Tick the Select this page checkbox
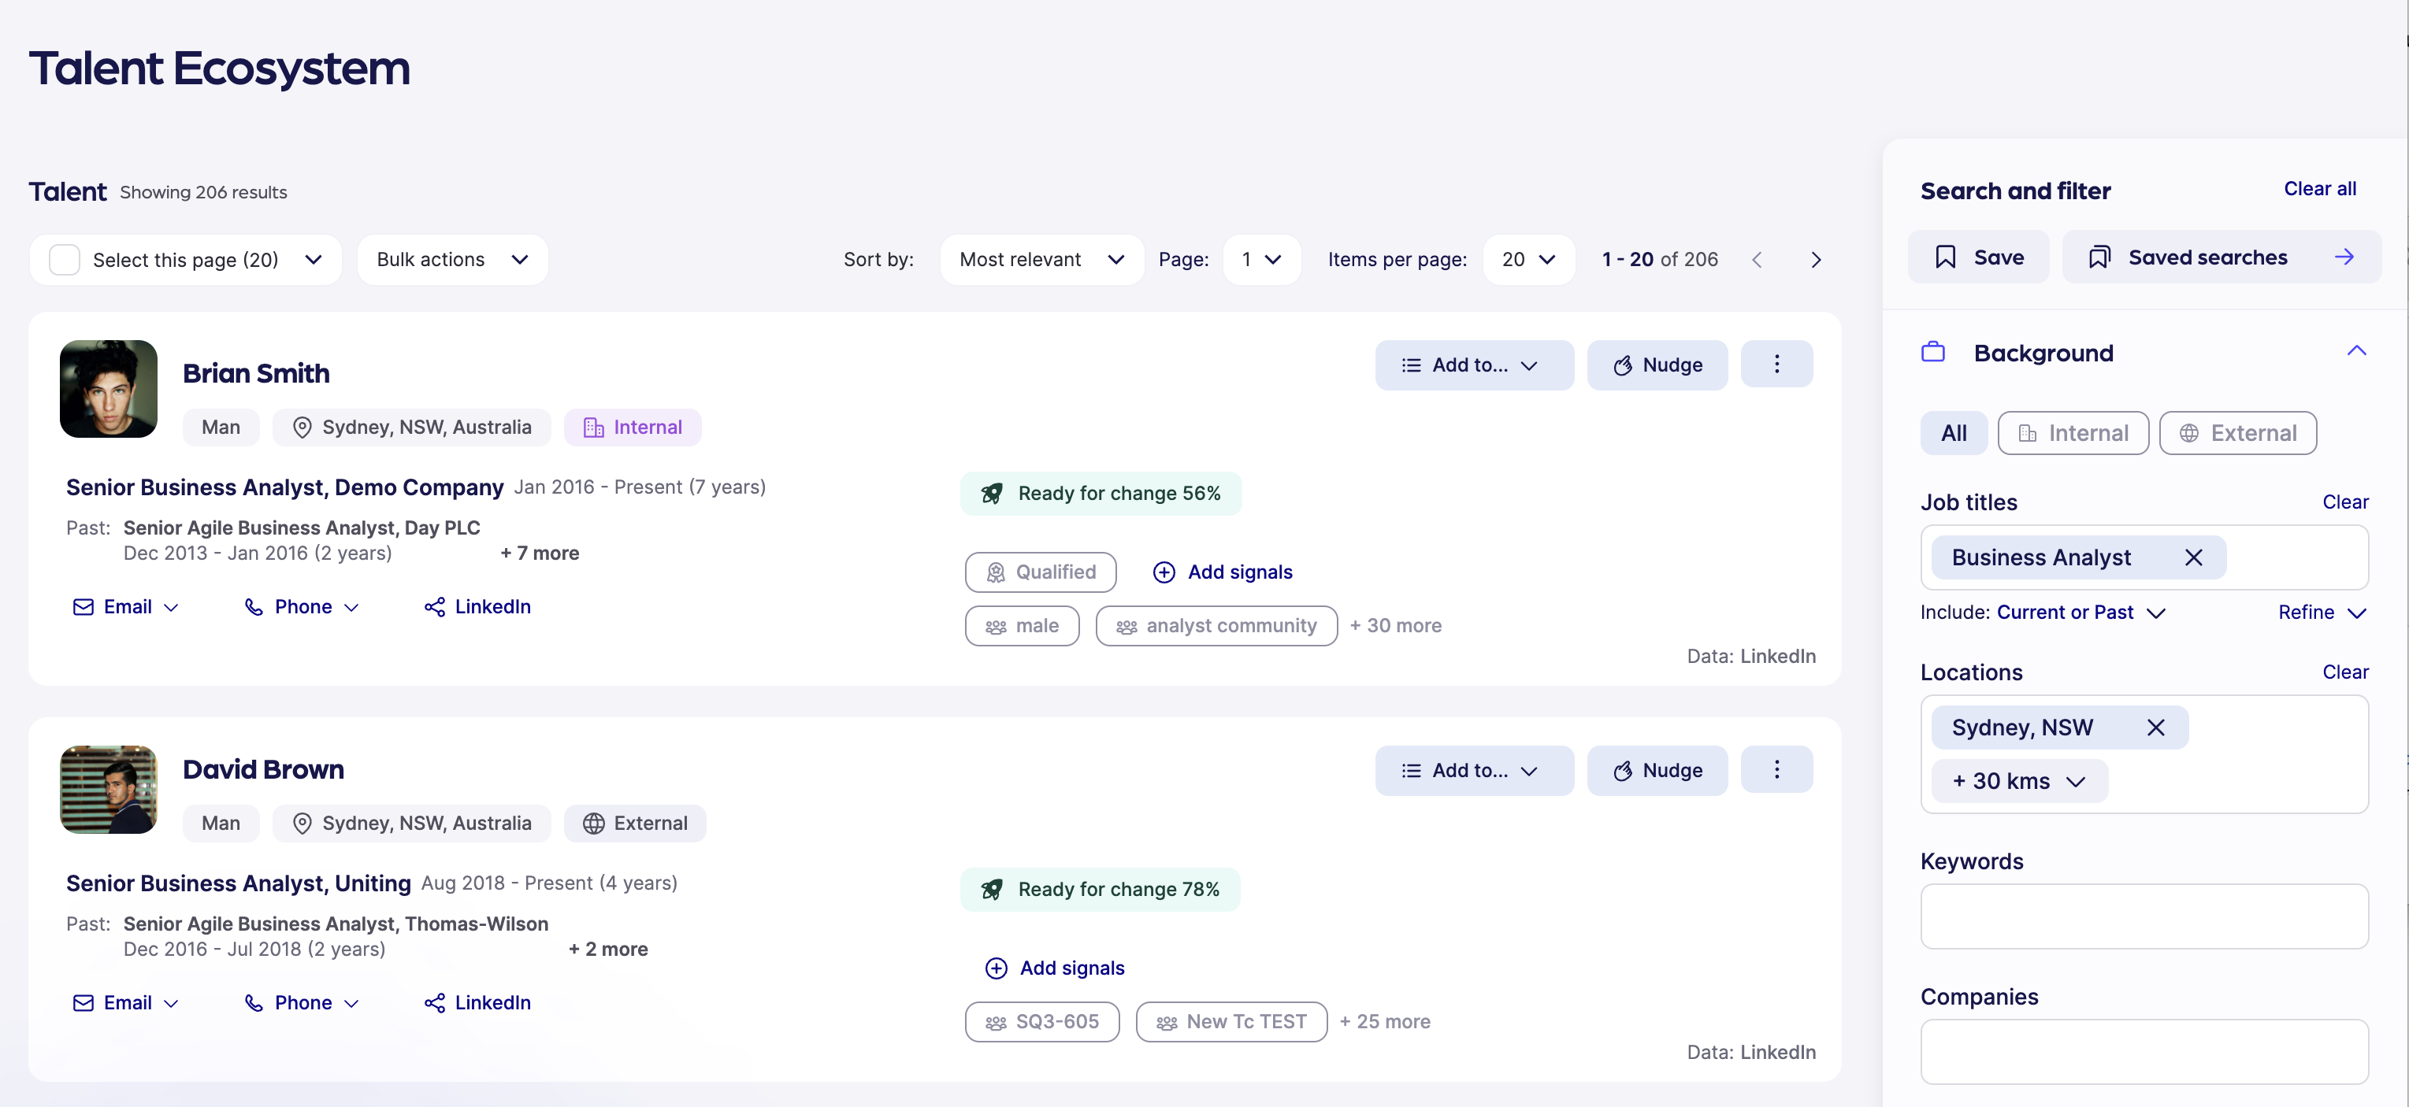This screenshot has width=2409, height=1107. coord(65,260)
